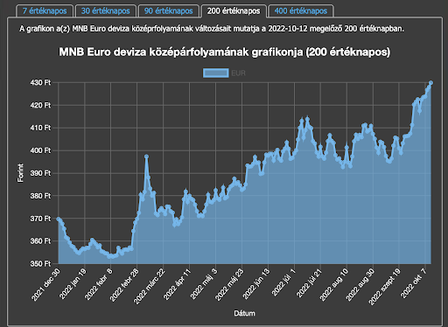448x327 pixels.
Task: Click the 420 Ft axis label
Action: pos(40,105)
